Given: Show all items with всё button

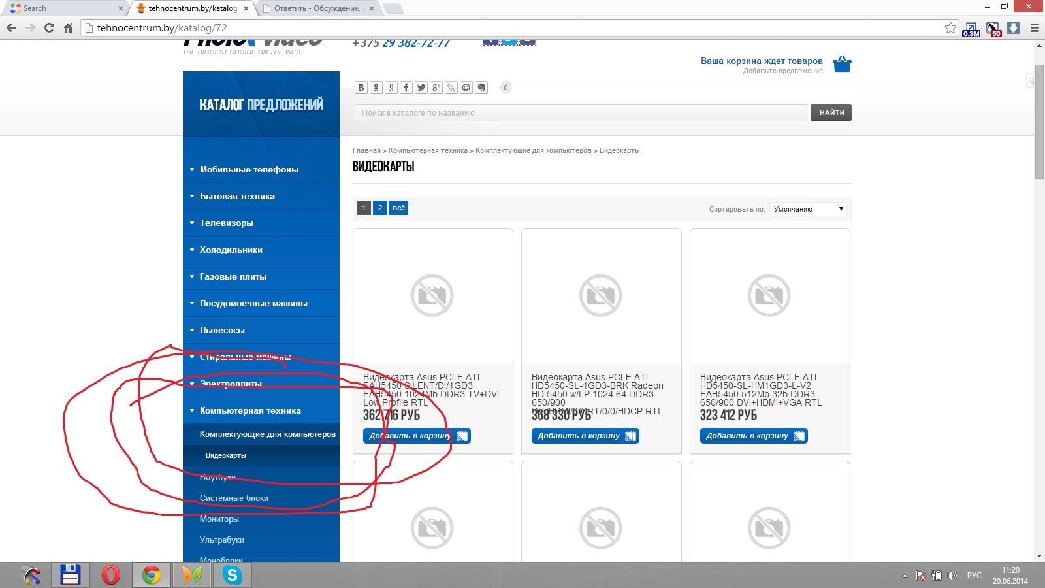Looking at the screenshot, I should [x=399, y=208].
